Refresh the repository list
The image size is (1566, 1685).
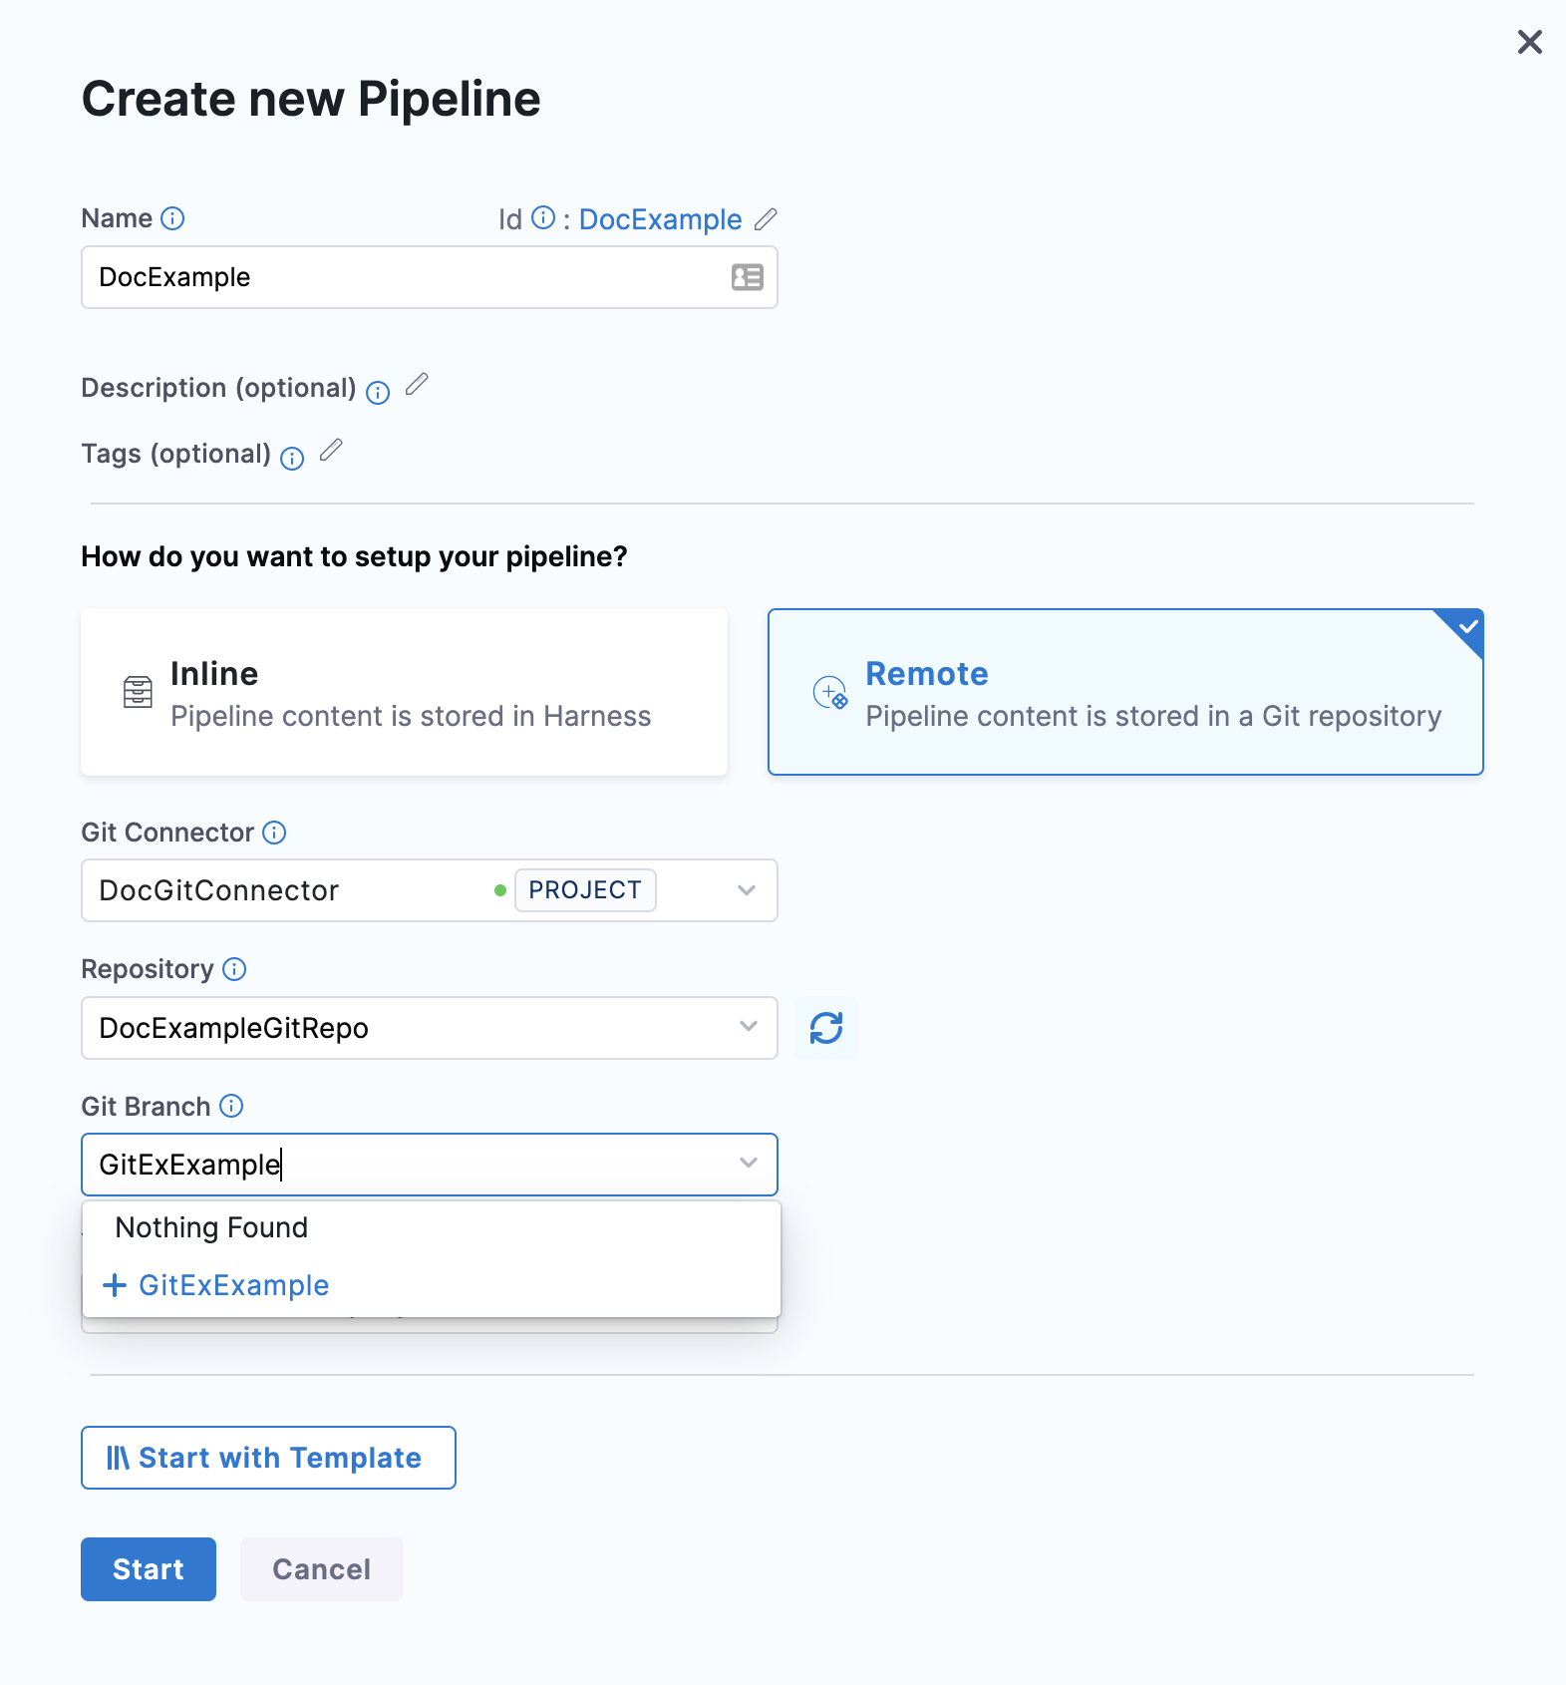pyautogui.click(x=825, y=1028)
